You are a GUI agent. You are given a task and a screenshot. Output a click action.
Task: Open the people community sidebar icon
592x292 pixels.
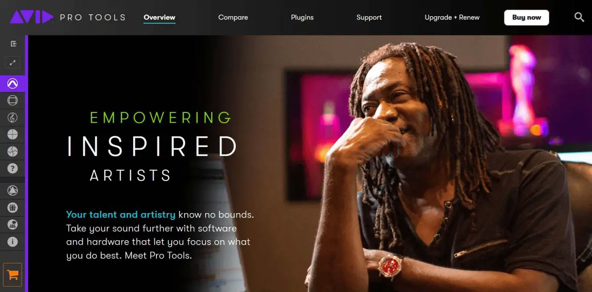pyautogui.click(x=13, y=224)
